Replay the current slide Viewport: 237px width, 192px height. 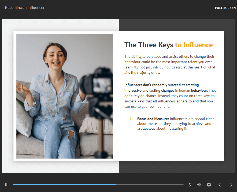tap(189, 185)
